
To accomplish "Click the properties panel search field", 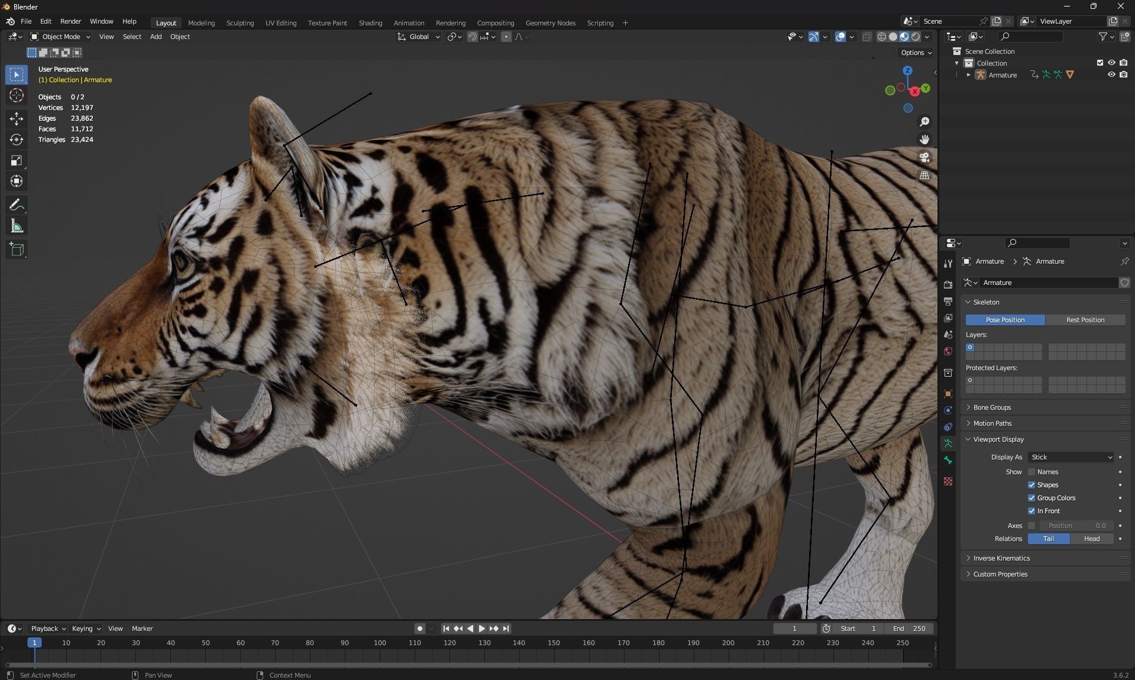I will pyautogui.click(x=1037, y=242).
